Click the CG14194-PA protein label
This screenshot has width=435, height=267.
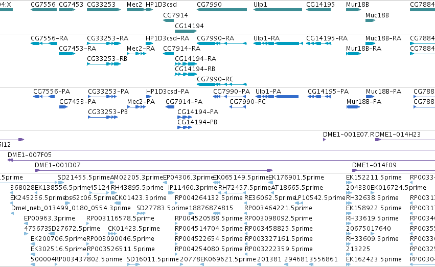pos(198,112)
